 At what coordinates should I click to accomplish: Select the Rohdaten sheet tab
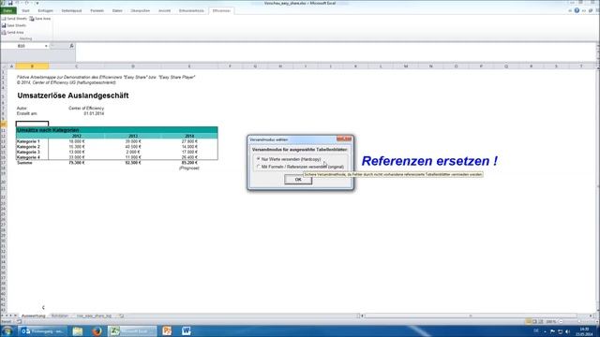pyautogui.click(x=60, y=316)
